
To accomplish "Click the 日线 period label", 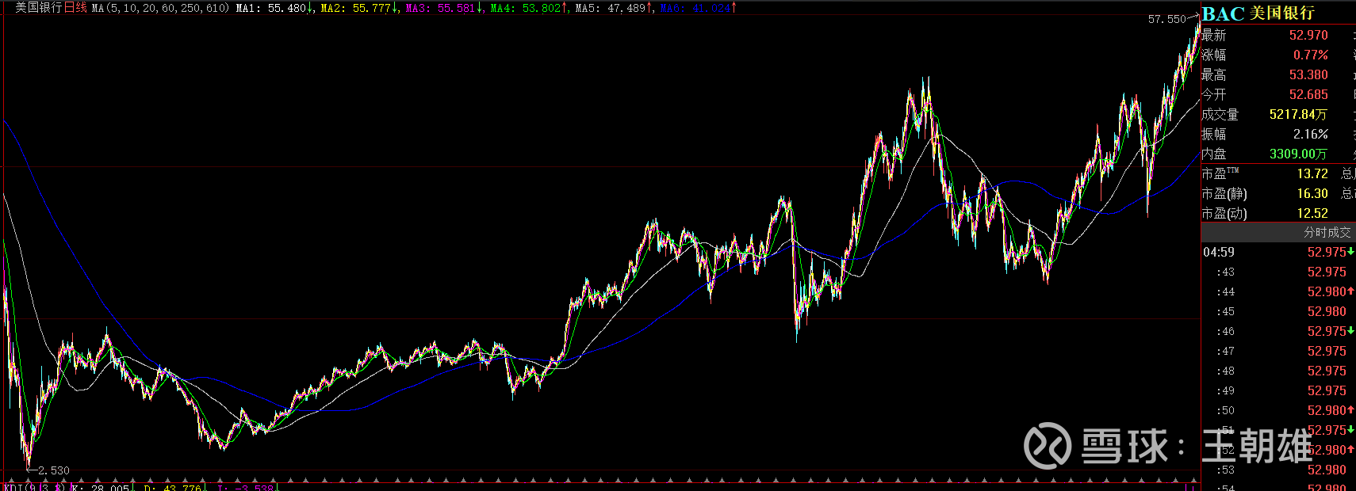I will (x=75, y=7).
